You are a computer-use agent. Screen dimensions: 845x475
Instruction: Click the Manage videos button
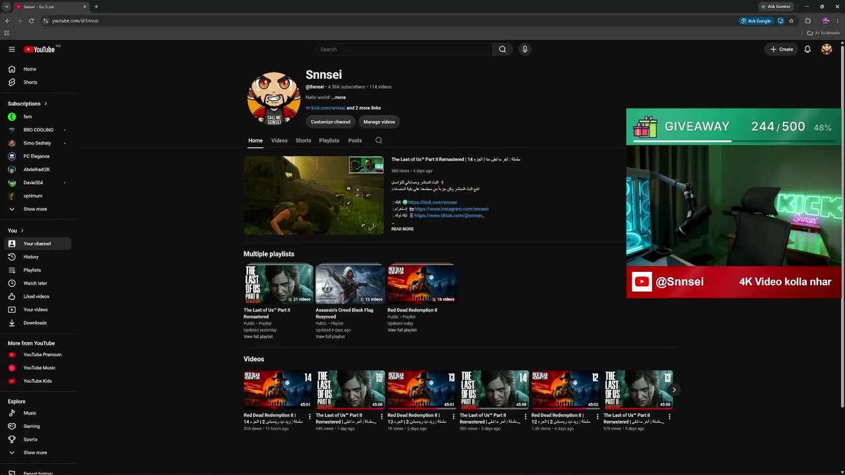379,122
